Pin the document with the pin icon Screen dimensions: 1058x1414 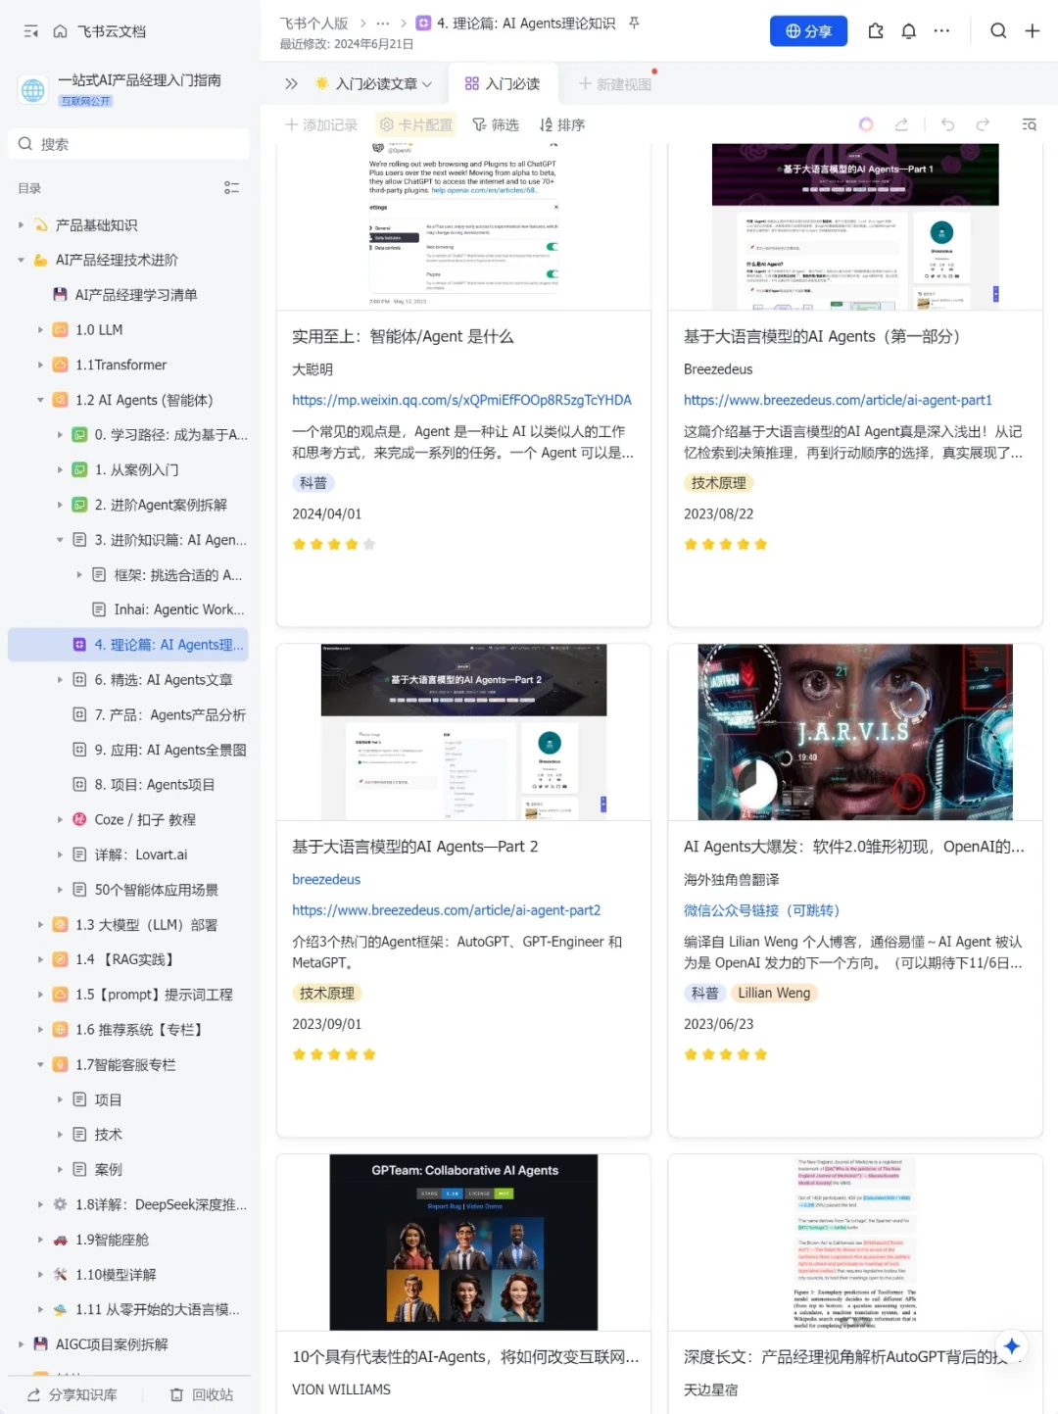(x=633, y=23)
